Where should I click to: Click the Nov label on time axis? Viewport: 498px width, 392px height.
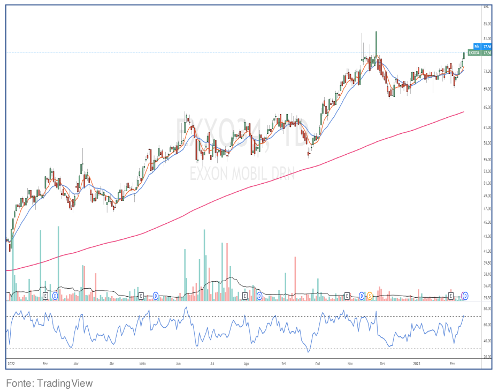pos(350,364)
